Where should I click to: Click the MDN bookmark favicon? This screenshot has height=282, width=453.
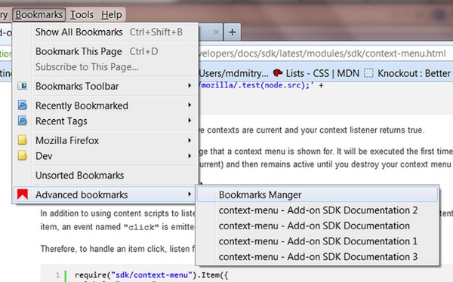click(x=278, y=72)
